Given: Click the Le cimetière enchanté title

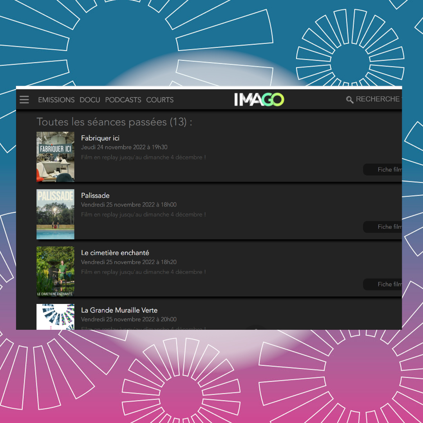Looking at the screenshot, I should 115,253.
